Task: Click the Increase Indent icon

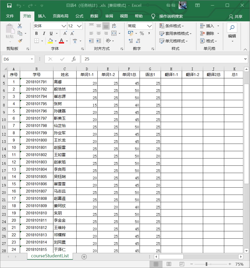Action: pos(99,41)
